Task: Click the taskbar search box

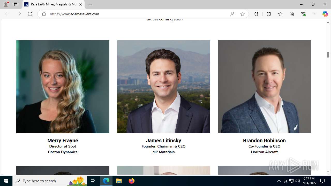Action: (50, 181)
